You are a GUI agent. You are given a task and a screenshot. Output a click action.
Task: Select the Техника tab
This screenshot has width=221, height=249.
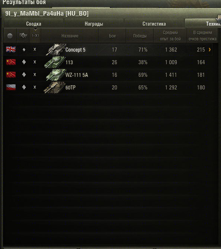pos(203,24)
